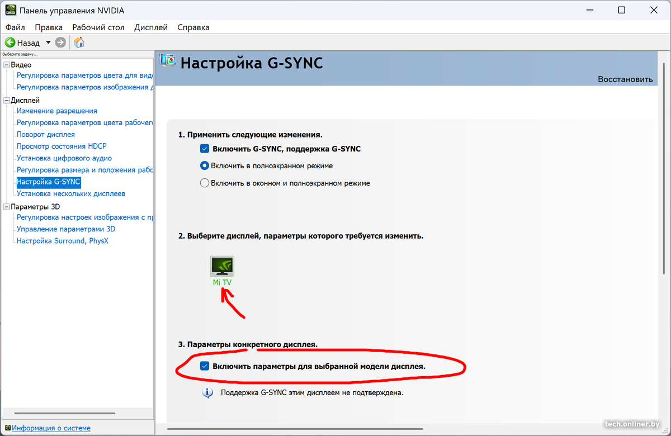
Task: Open Поворот дисплея page
Action: (46, 134)
